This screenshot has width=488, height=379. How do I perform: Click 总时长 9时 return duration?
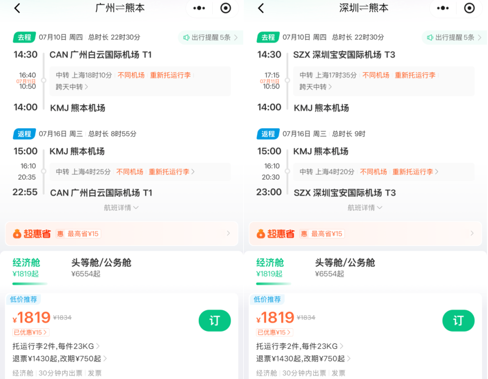348,134
